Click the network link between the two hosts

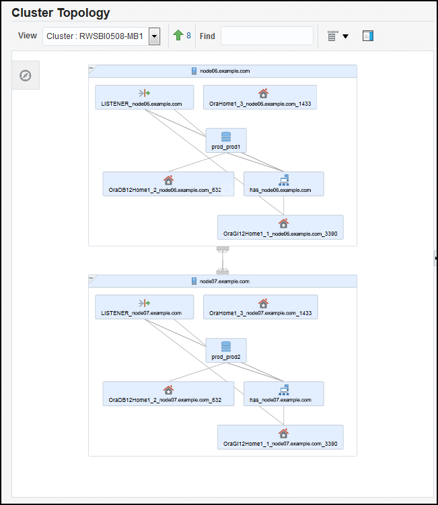[x=222, y=260]
